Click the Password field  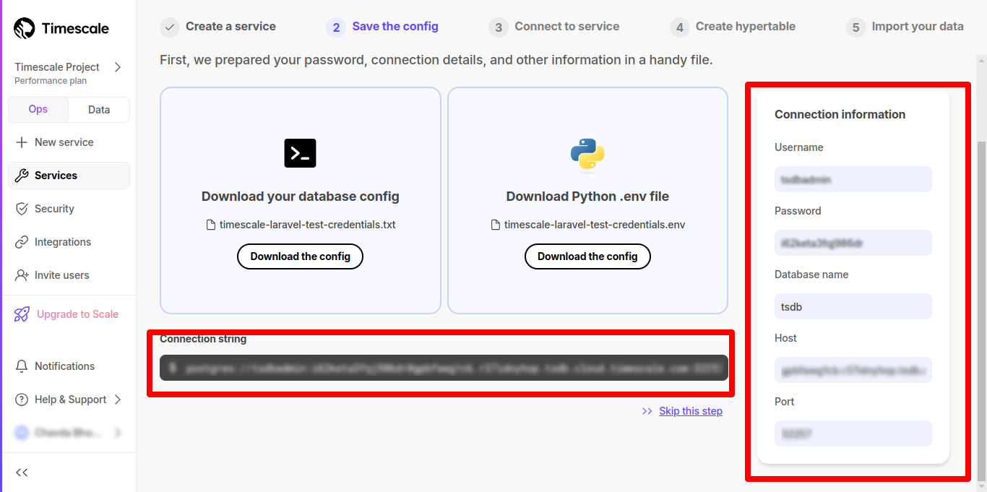(x=853, y=243)
